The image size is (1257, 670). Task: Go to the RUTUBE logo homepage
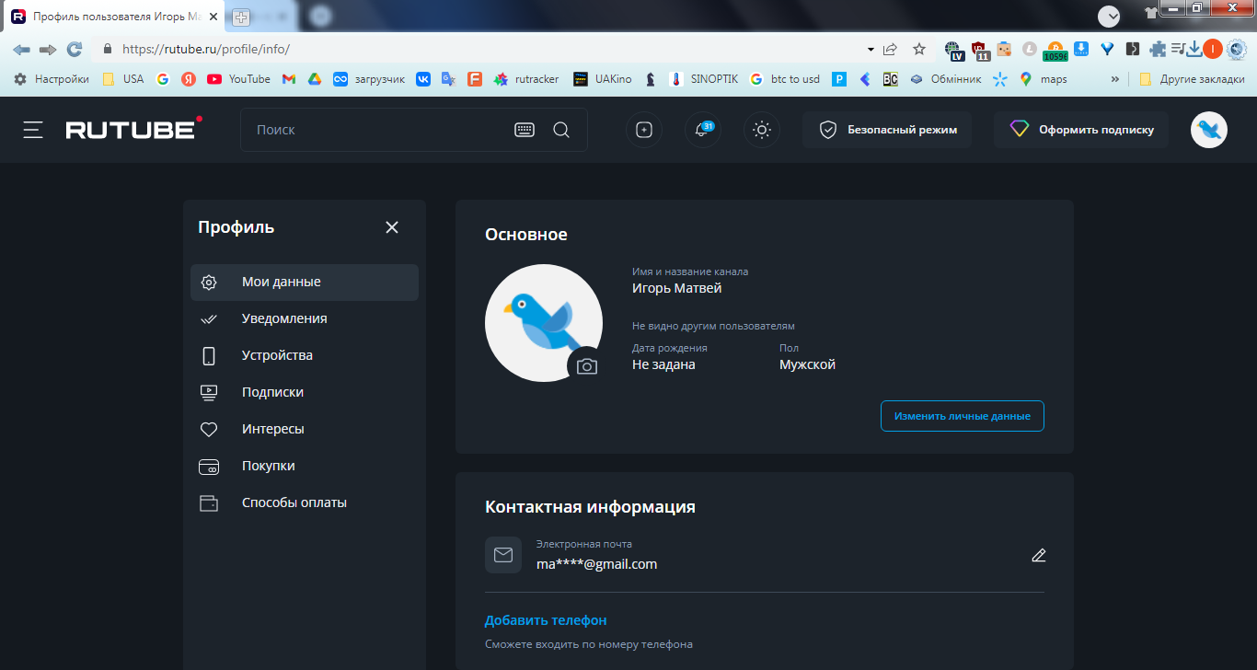(x=134, y=129)
